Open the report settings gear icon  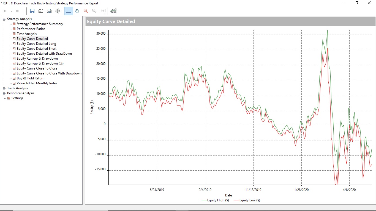tap(58, 11)
